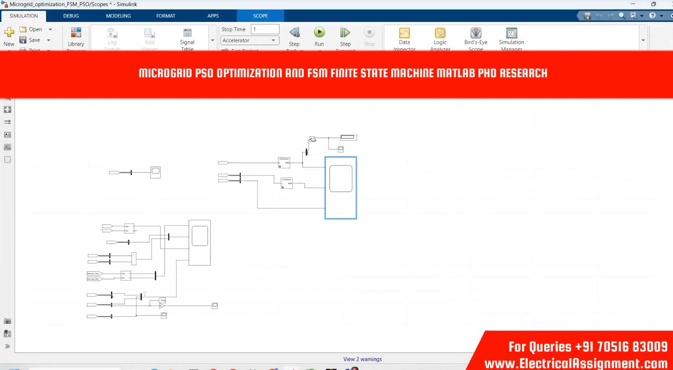The image size is (673, 370).
Task: Click the View 2 warnings link
Action: [362, 359]
